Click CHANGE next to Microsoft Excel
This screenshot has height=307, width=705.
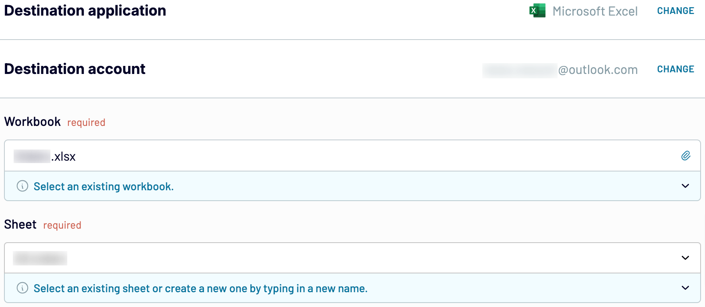[675, 10]
